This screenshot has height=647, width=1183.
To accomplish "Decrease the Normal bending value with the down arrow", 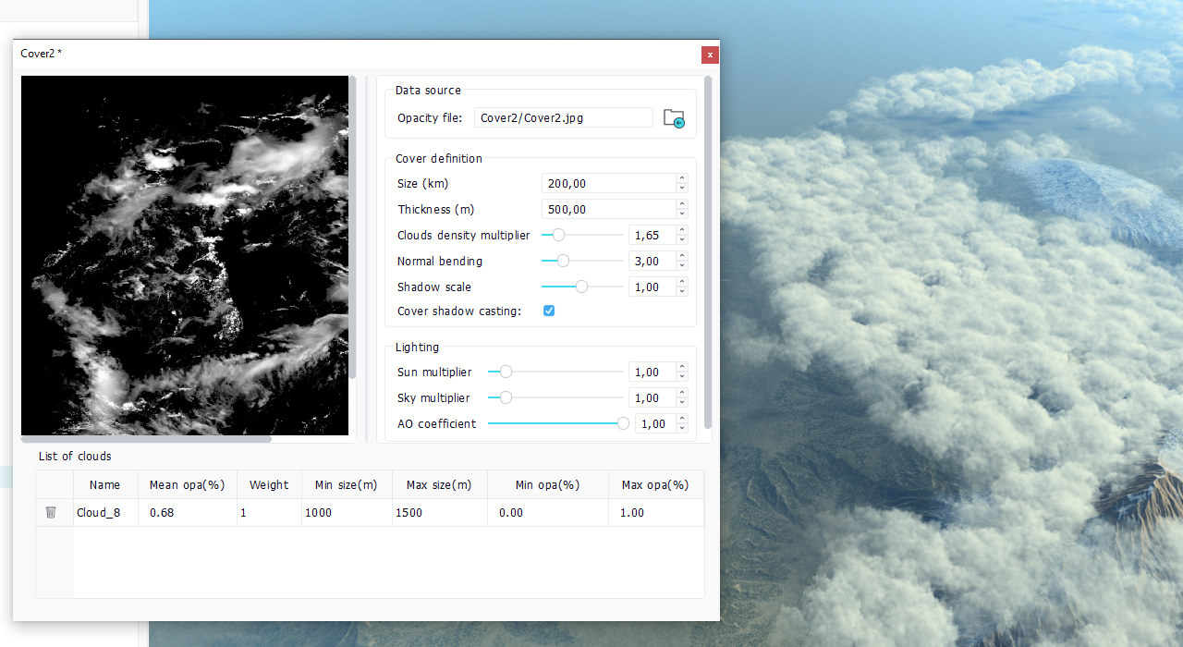I will (682, 265).
